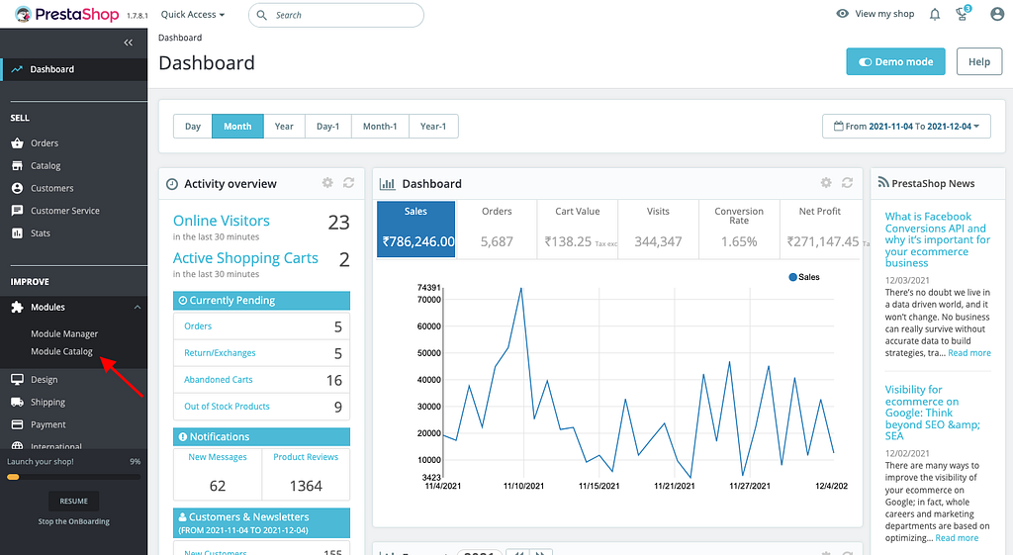Select the Month period tab

coord(237,126)
